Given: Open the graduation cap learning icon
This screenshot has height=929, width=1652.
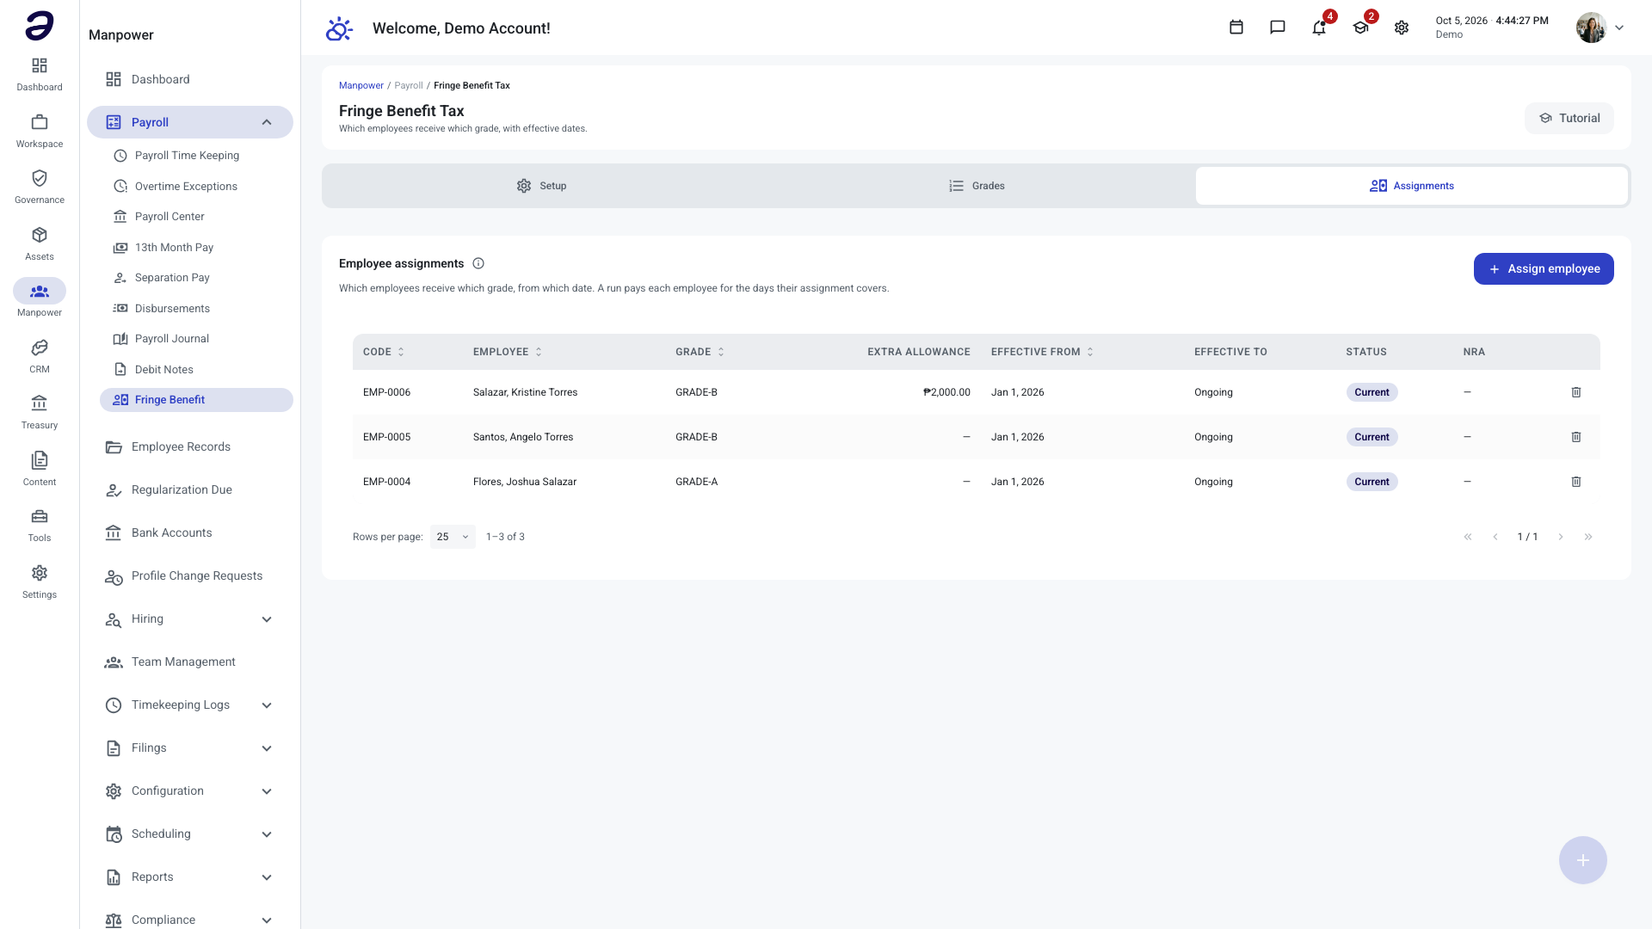Looking at the screenshot, I should click(1360, 28).
